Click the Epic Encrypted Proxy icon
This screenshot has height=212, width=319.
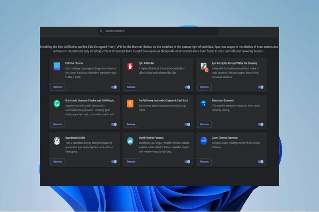click(x=204, y=67)
